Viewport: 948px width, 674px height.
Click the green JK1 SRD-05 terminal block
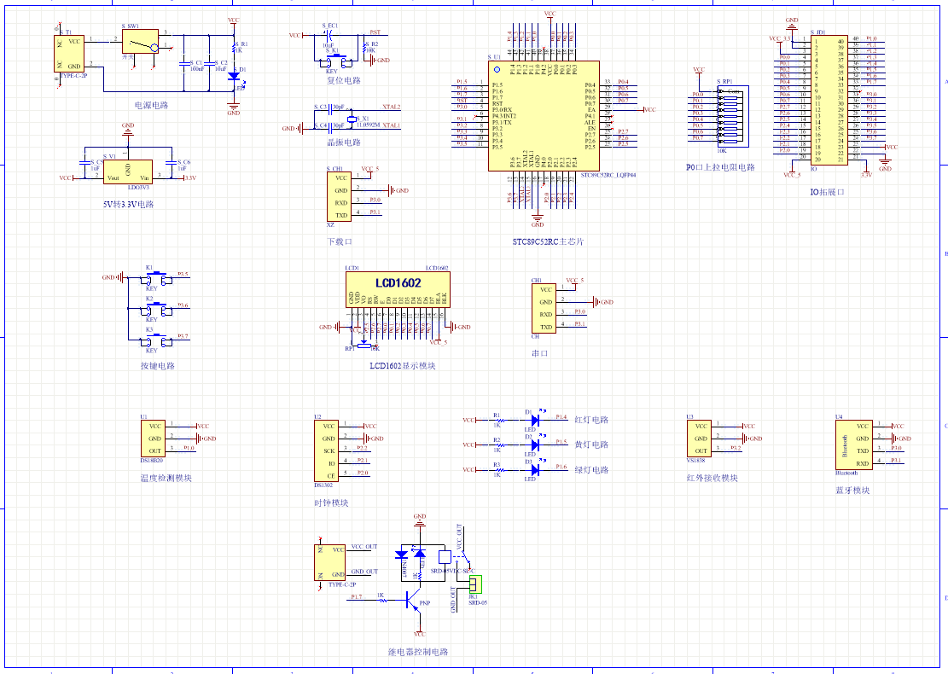pos(476,584)
